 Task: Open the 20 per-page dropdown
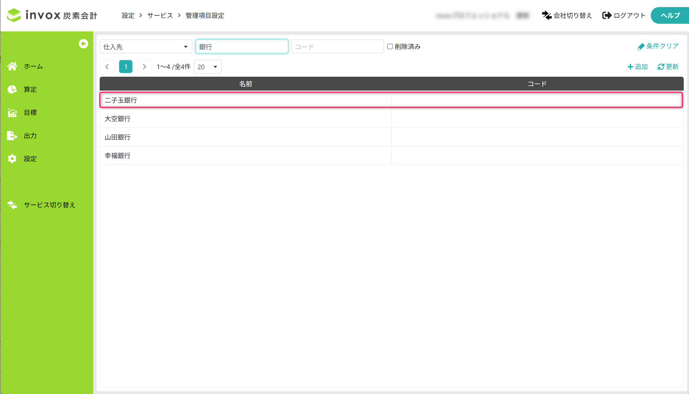click(x=208, y=67)
